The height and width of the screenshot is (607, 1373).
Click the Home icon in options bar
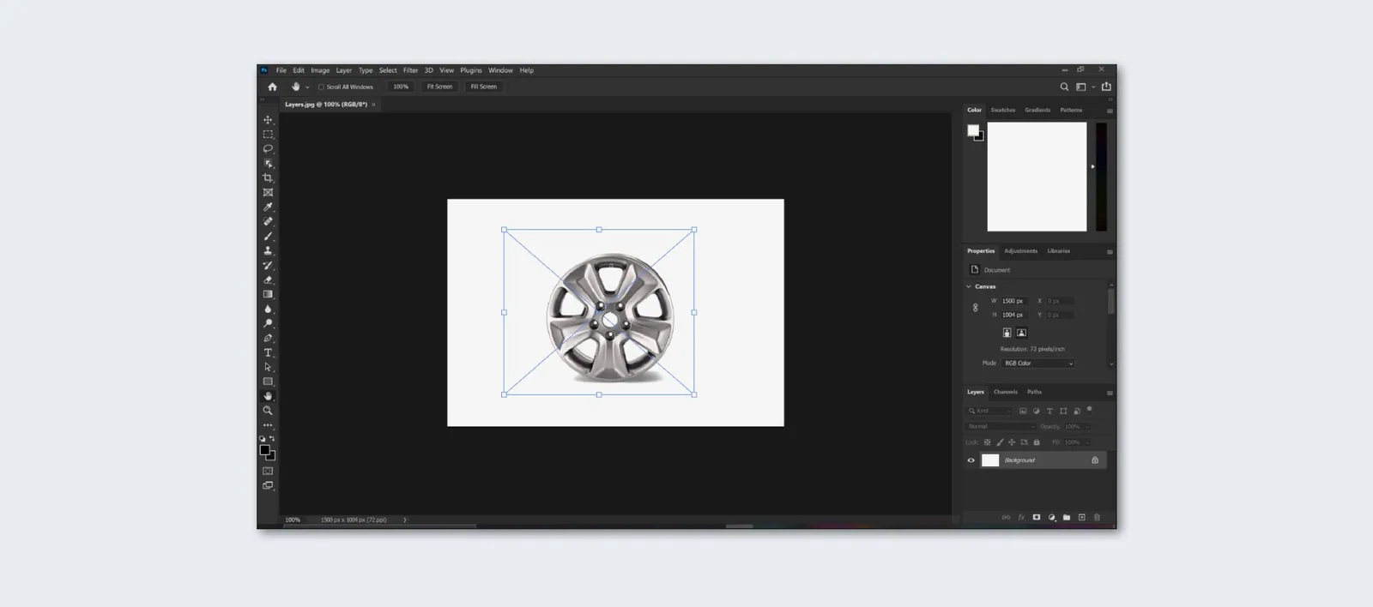(x=272, y=87)
